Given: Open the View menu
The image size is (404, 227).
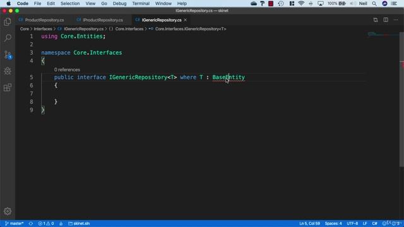Looking at the screenshot, I should (90, 3).
